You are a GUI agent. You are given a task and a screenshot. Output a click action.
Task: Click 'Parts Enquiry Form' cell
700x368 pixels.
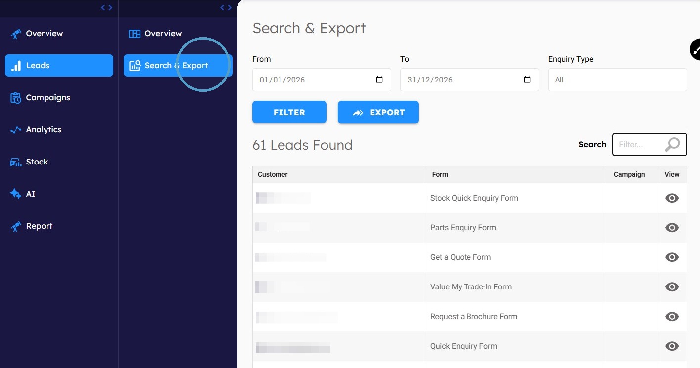coord(514,228)
